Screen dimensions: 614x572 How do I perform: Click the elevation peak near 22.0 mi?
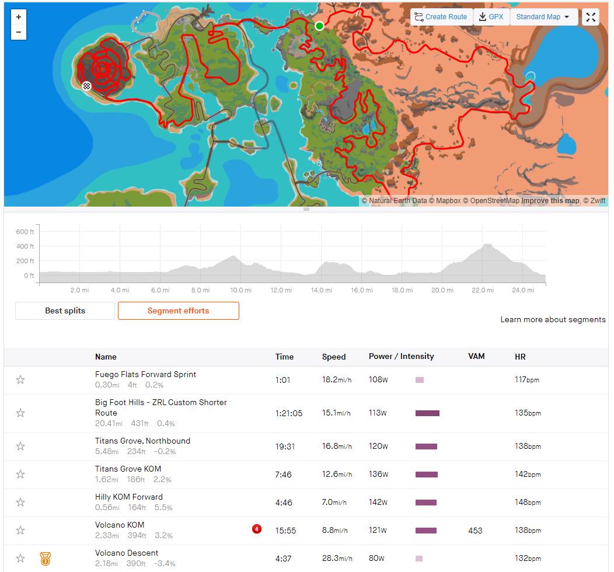coord(487,245)
